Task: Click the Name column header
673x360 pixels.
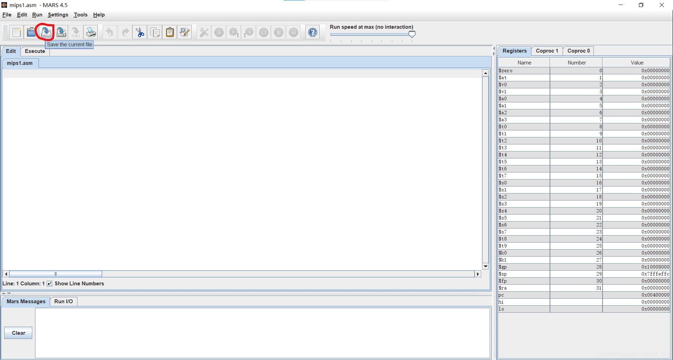Action: pyautogui.click(x=524, y=63)
